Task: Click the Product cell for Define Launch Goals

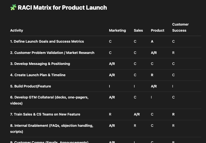Action: 152,42
